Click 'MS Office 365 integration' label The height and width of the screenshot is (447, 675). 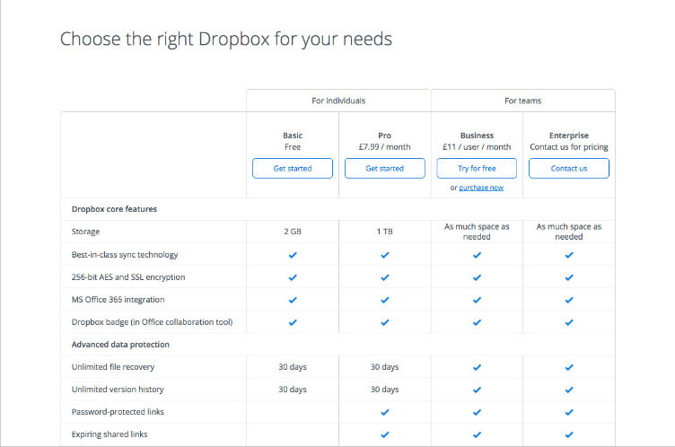click(x=118, y=300)
